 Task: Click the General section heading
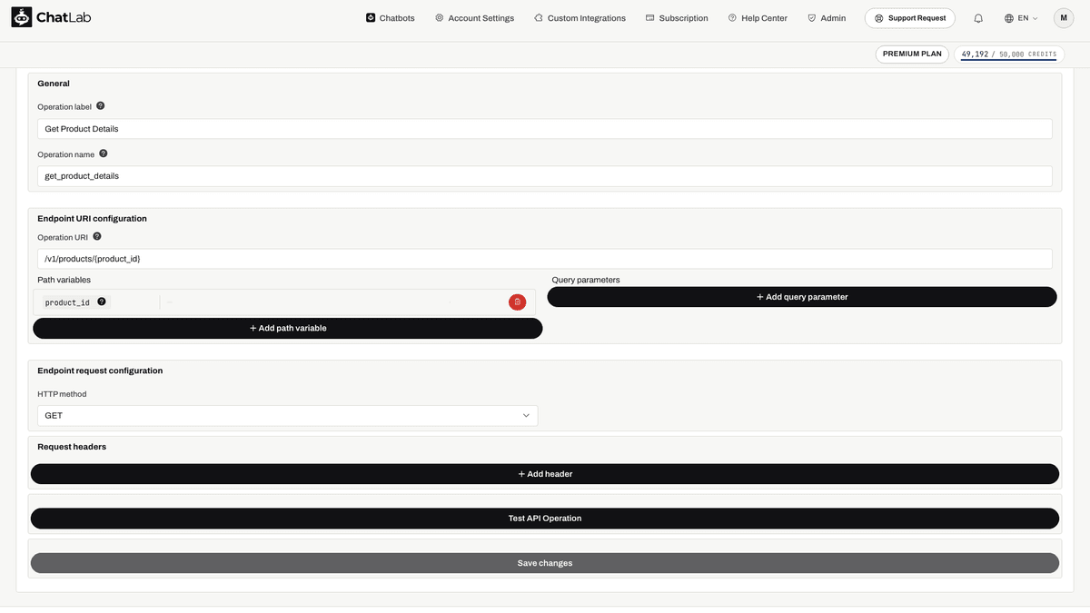click(x=54, y=84)
